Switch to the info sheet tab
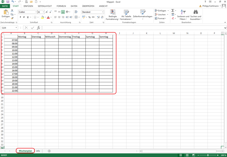 [x=38, y=151]
